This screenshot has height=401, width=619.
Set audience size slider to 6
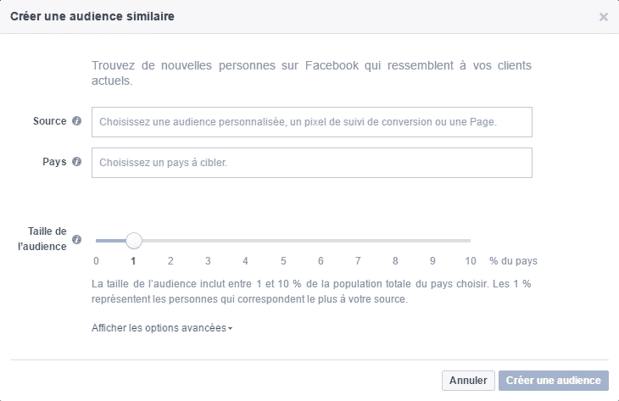click(x=321, y=241)
